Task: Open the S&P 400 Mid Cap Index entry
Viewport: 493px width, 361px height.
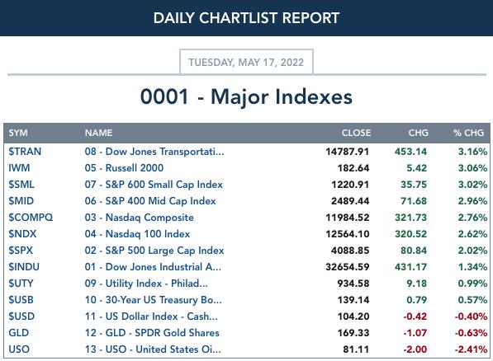Action: point(150,201)
